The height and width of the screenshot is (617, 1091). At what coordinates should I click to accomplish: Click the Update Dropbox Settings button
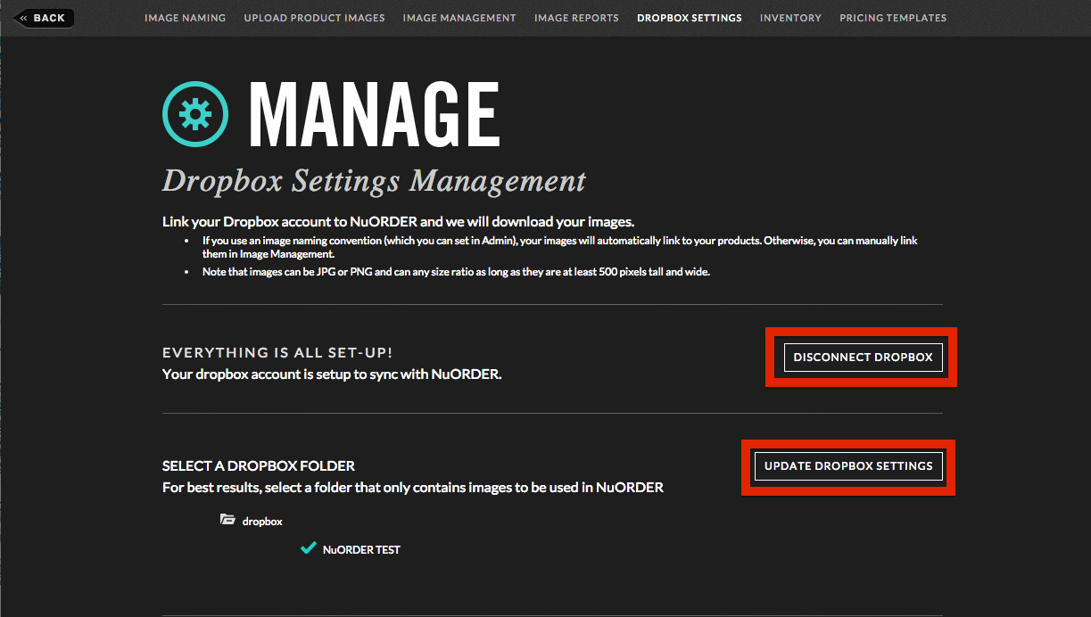click(x=848, y=465)
